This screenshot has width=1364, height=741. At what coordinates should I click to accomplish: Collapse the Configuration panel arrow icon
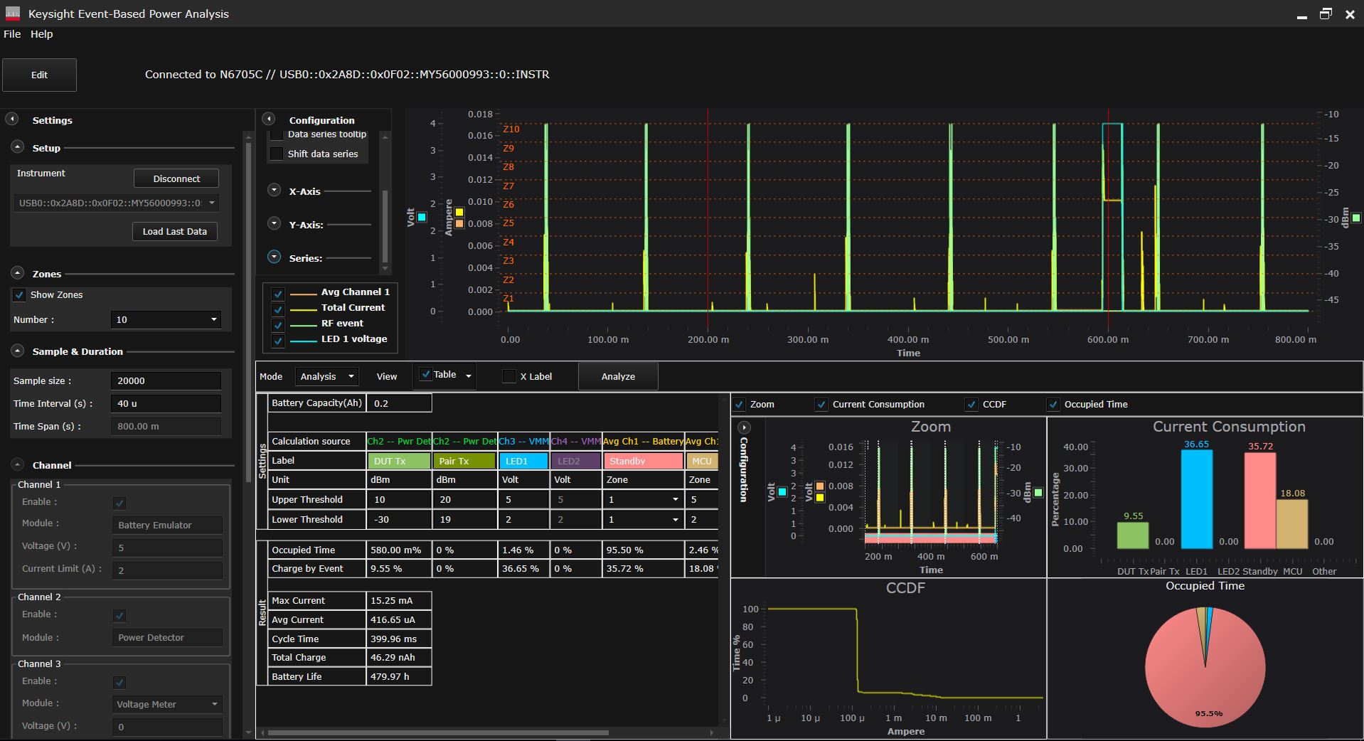pos(269,119)
